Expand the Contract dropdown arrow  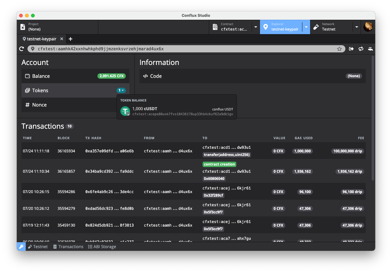[256, 27]
